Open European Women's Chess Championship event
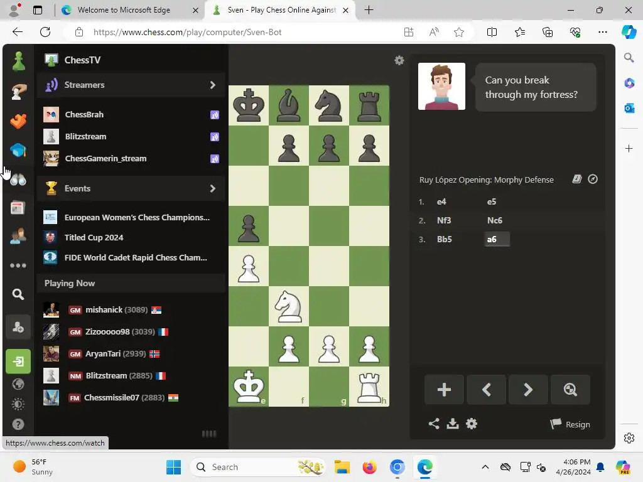The height and width of the screenshot is (482, 643). [127, 217]
